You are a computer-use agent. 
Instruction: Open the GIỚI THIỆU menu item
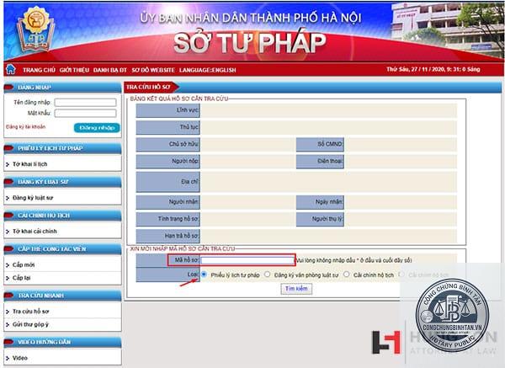[x=74, y=70]
